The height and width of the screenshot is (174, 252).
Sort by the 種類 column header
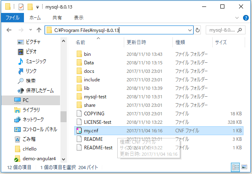(180, 42)
